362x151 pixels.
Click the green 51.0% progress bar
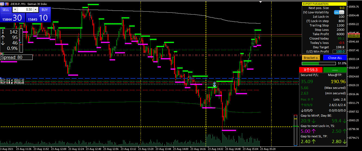pos(319,64)
